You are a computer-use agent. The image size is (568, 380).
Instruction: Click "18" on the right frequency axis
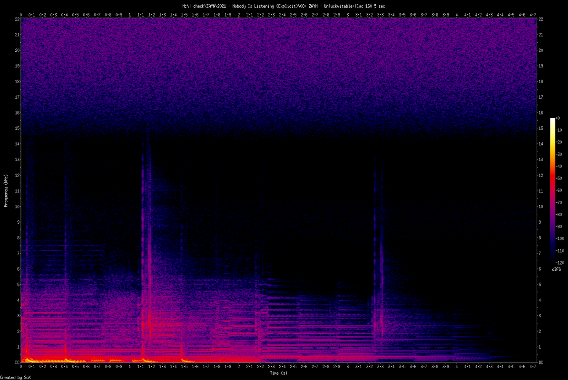click(541, 82)
